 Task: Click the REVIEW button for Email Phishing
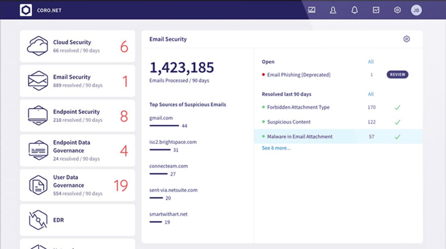point(397,75)
